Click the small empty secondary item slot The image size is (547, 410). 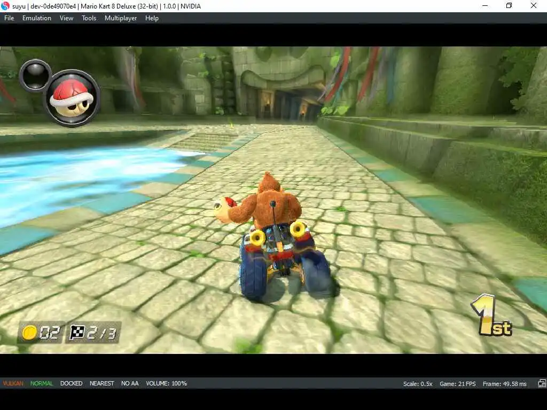[x=35, y=76]
